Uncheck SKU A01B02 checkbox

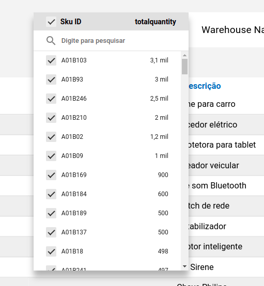(x=51, y=137)
